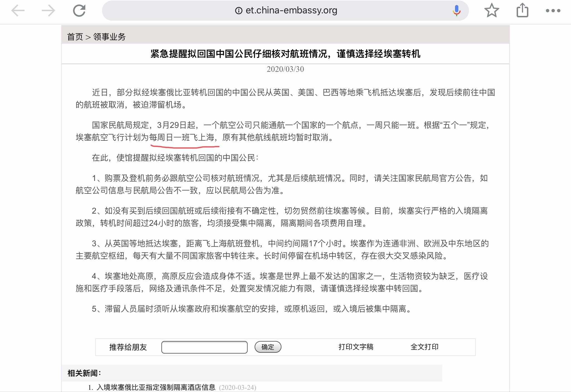Open 领事业务 breadcrumb link
This screenshot has width=571, height=392.
tap(109, 37)
